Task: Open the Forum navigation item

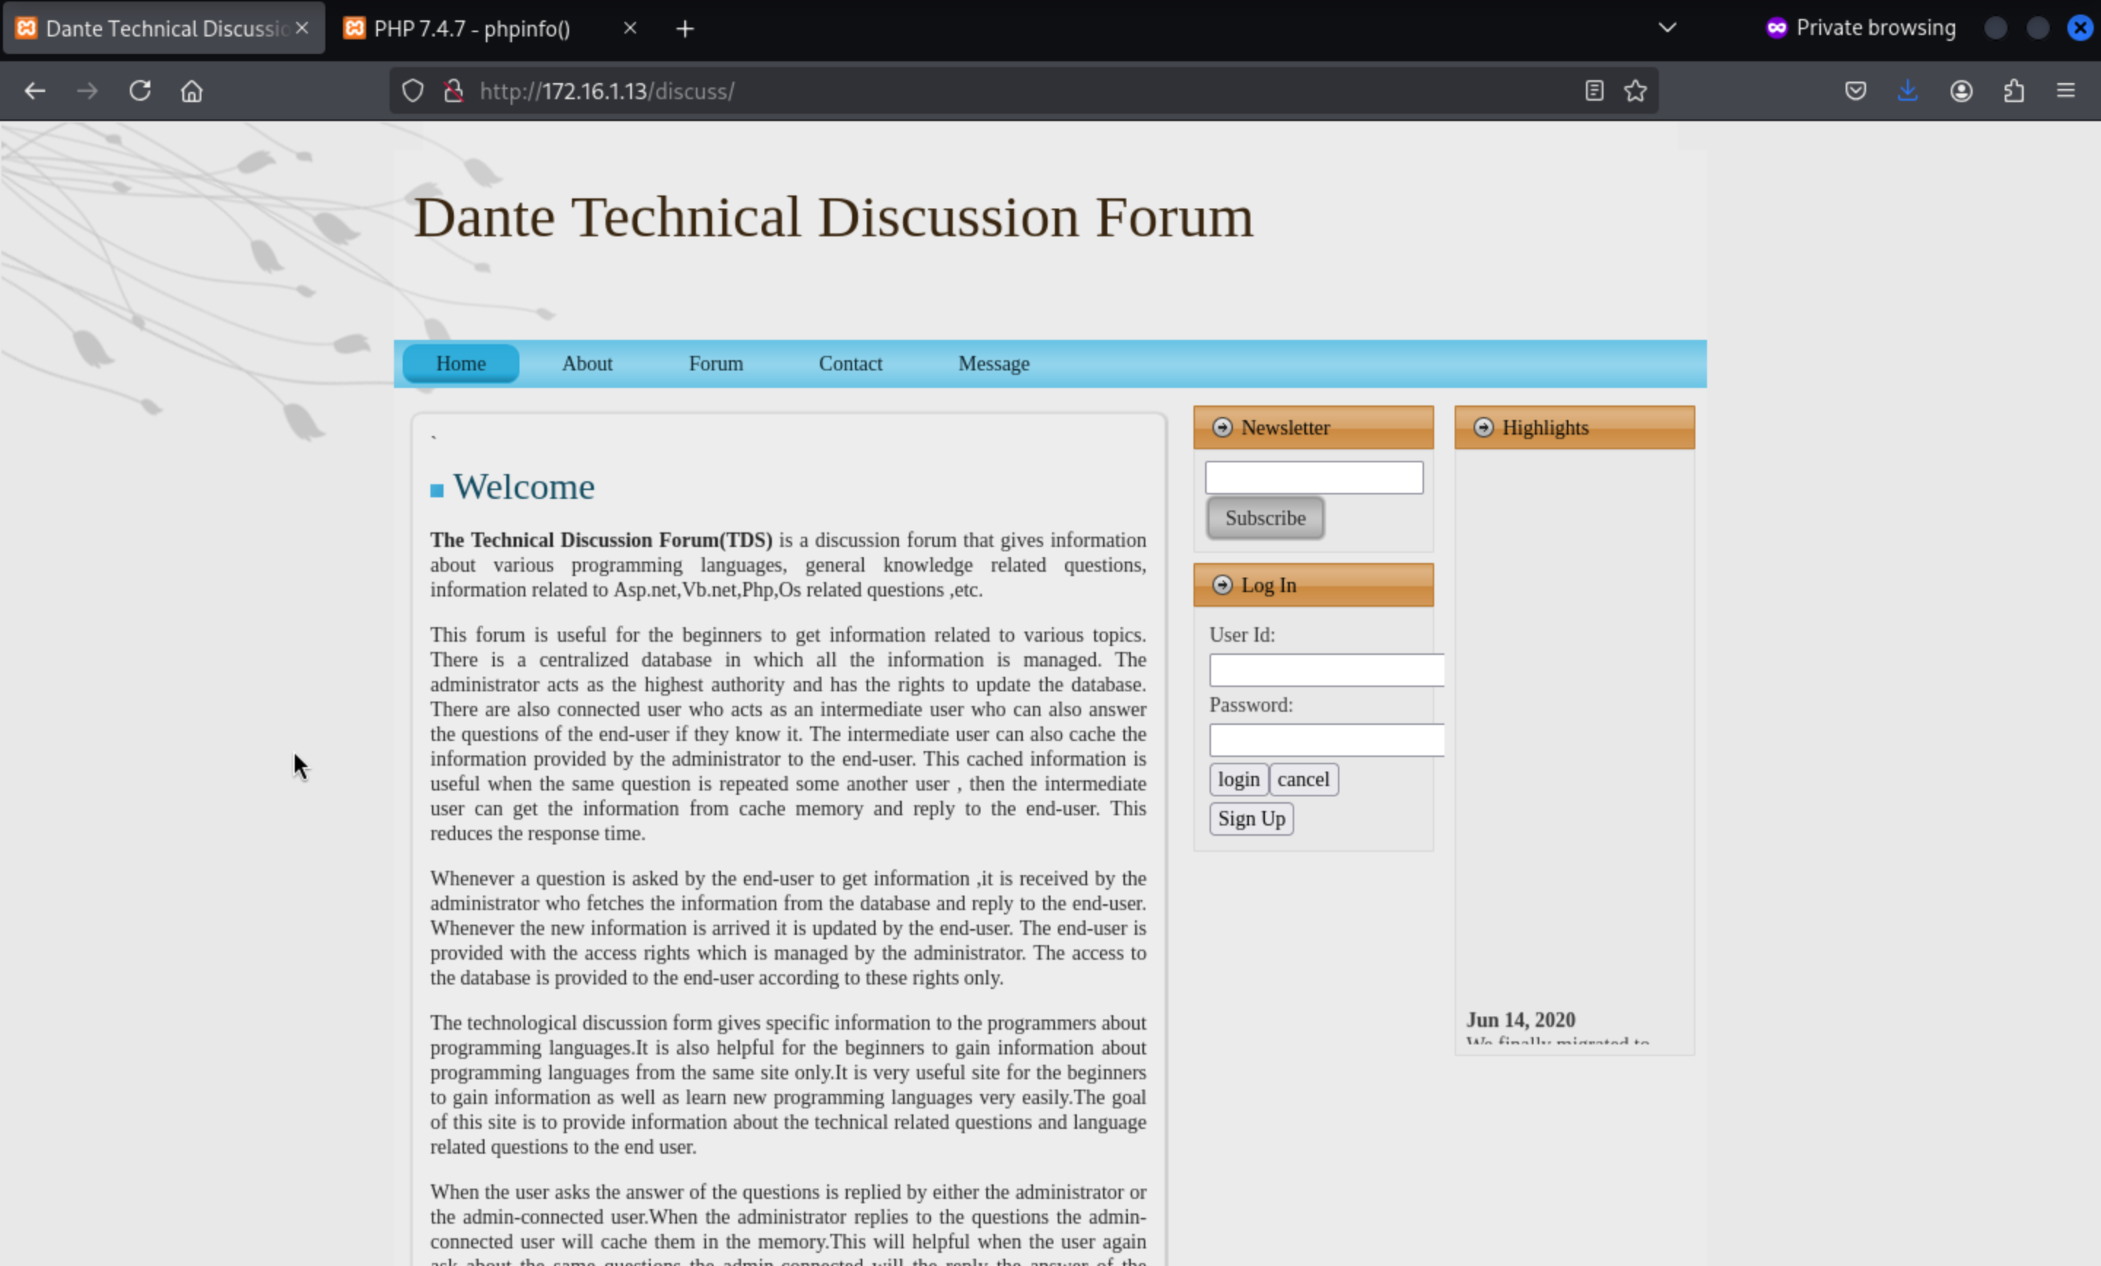Action: [716, 363]
